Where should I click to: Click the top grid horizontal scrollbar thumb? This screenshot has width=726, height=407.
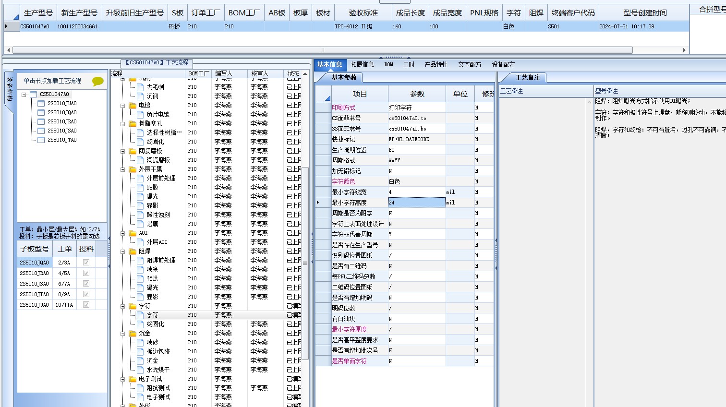pos(322,50)
